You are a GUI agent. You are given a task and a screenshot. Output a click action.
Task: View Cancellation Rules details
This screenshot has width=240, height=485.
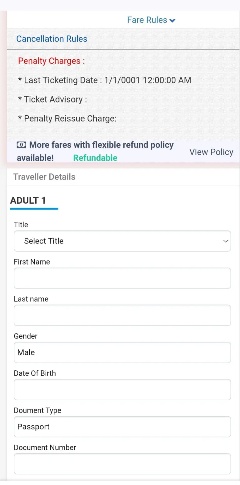pyautogui.click(x=51, y=38)
